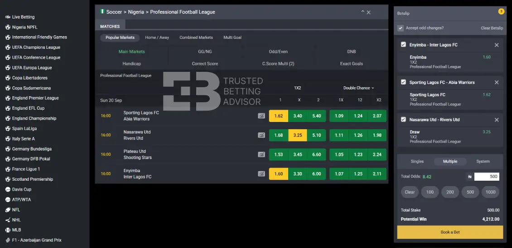Image resolution: width=512 pixels, height=248 pixels.
Task: Open Live Betting in sidebar
Action: click(x=20, y=17)
